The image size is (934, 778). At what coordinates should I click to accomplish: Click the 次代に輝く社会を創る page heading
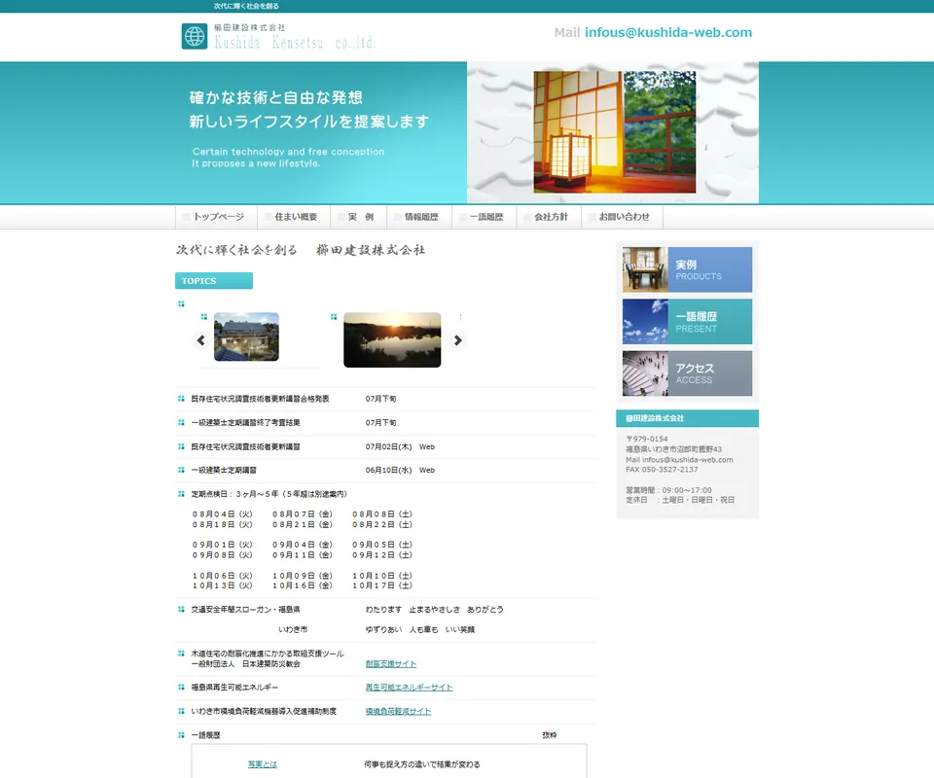pyautogui.click(x=236, y=250)
